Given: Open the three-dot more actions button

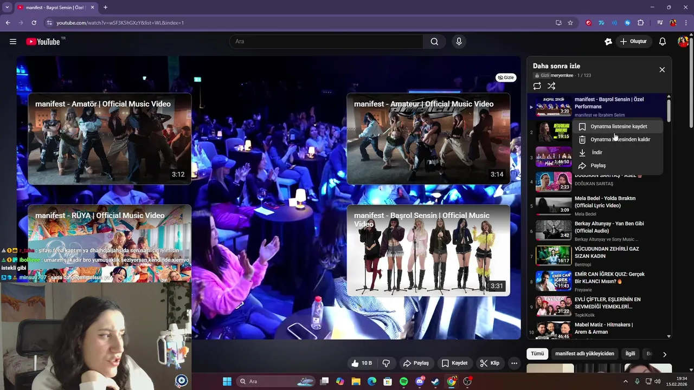Looking at the screenshot, I should click(514, 363).
